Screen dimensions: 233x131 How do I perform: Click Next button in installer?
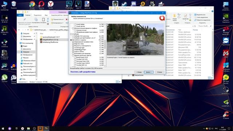coord(149,72)
